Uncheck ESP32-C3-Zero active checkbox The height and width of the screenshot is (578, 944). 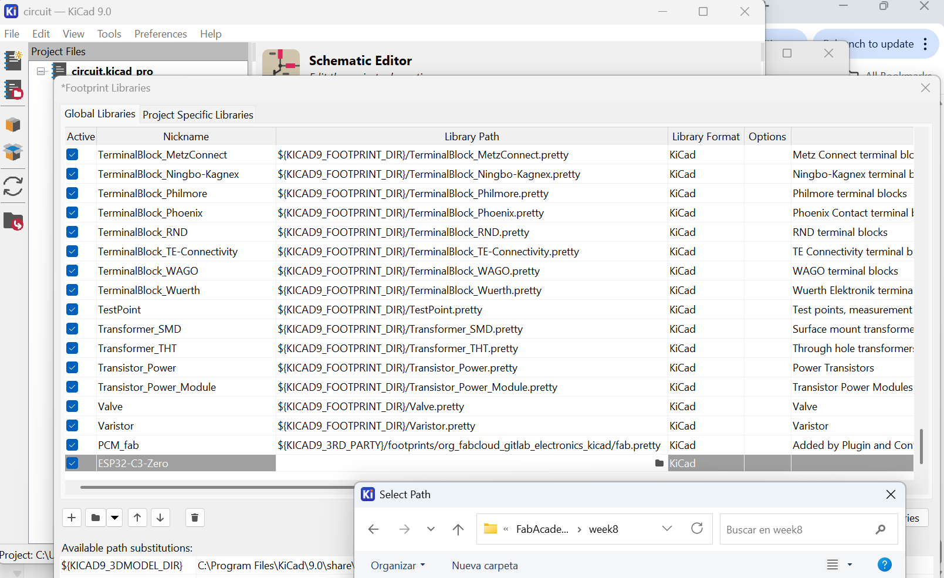click(72, 463)
